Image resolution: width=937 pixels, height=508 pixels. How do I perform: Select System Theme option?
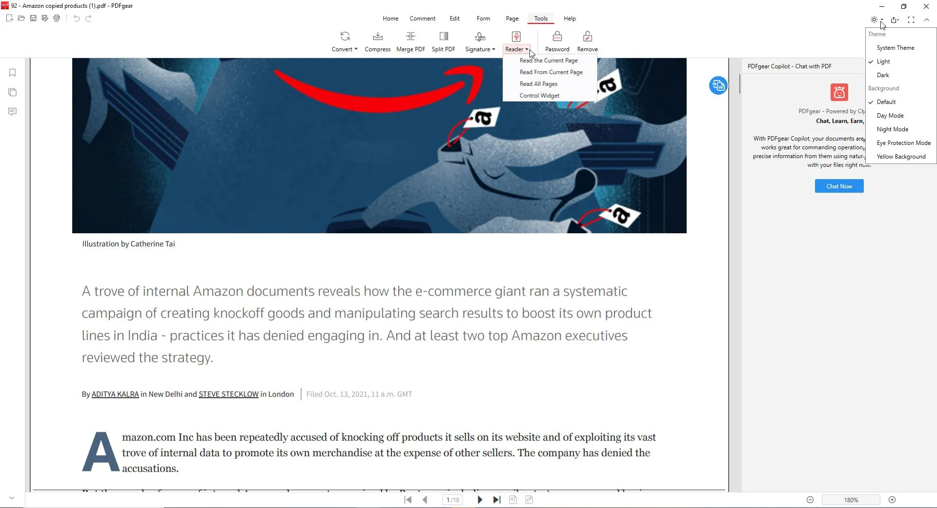pos(901,48)
